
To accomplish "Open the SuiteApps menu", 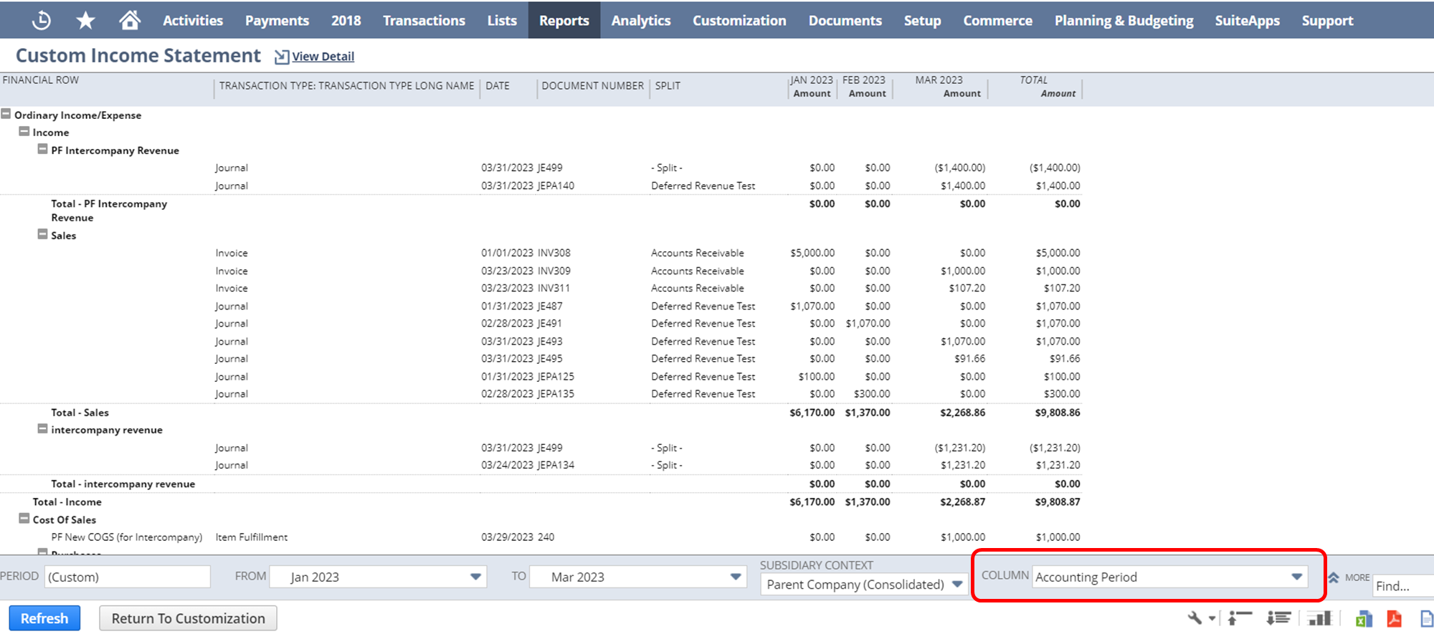I will click(x=1247, y=21).
